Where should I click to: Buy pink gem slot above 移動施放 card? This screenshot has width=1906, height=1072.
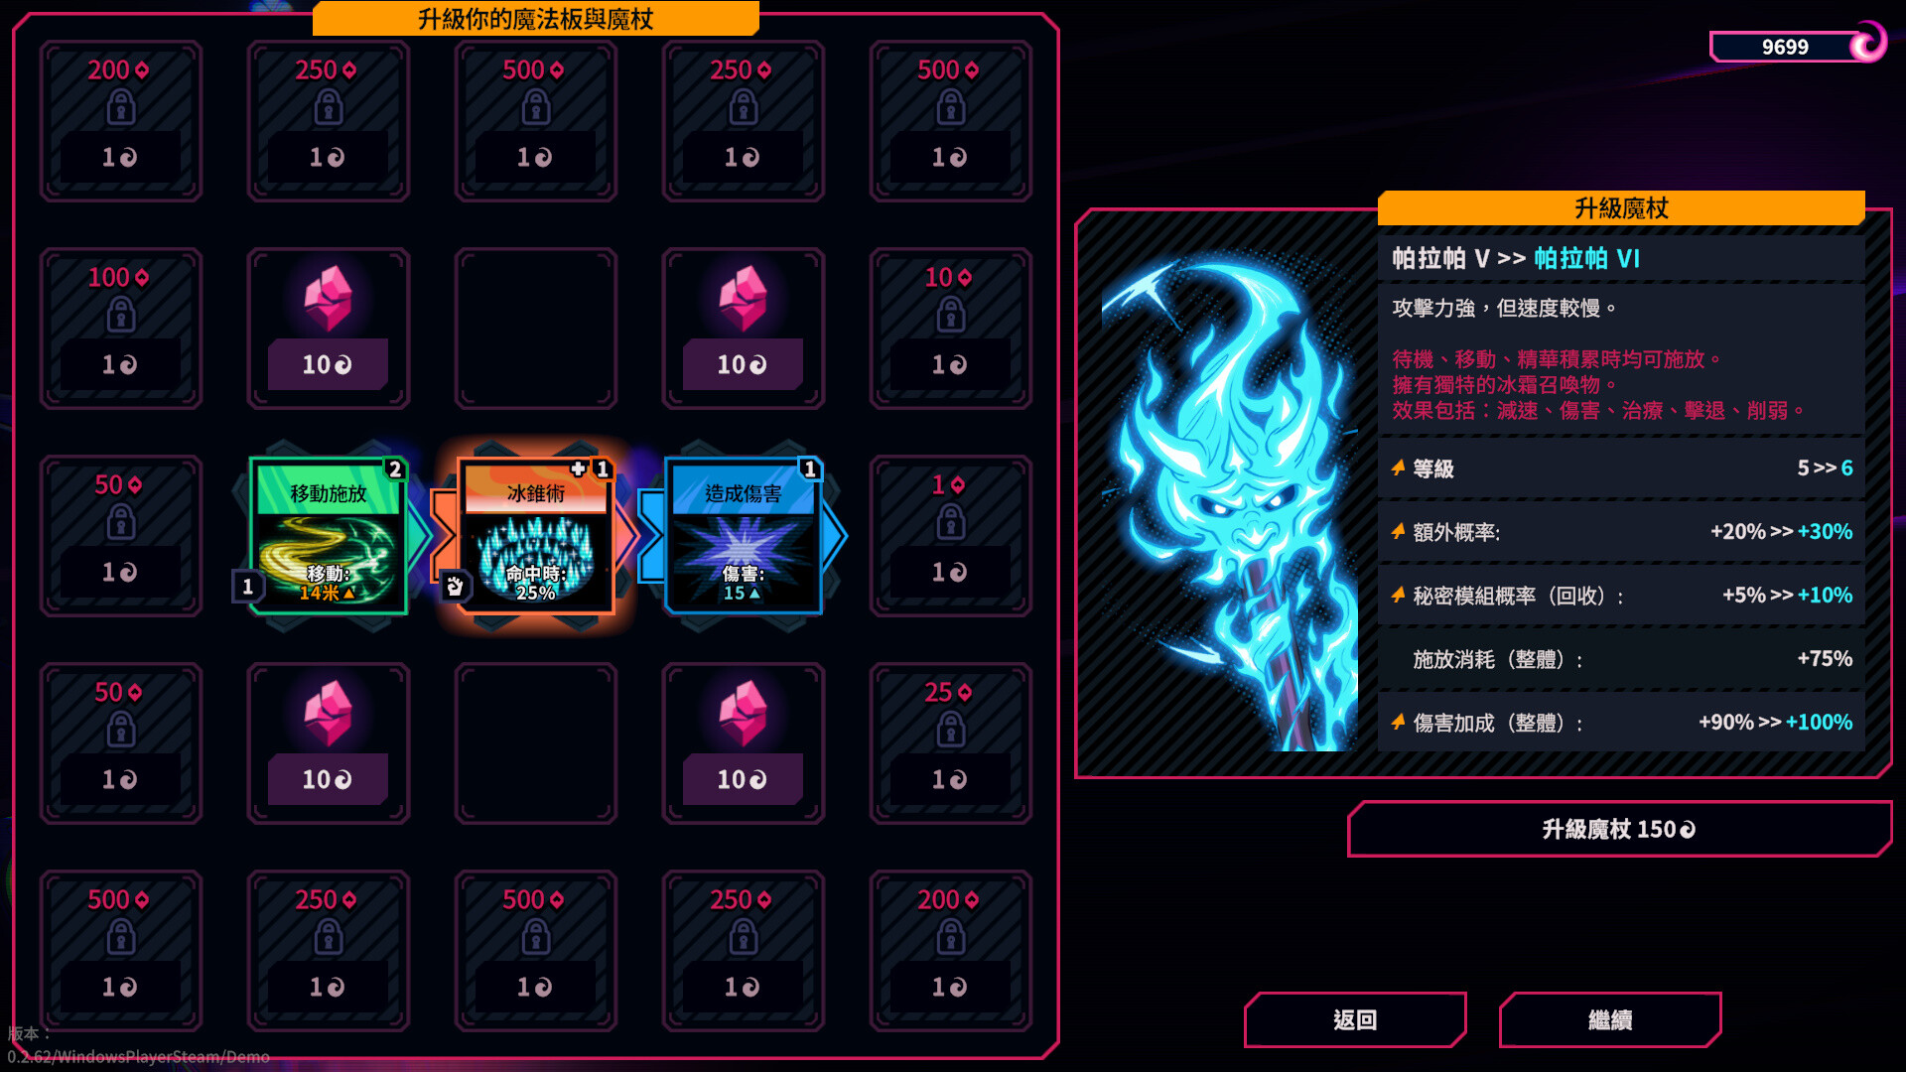click(x=329, y=329)
